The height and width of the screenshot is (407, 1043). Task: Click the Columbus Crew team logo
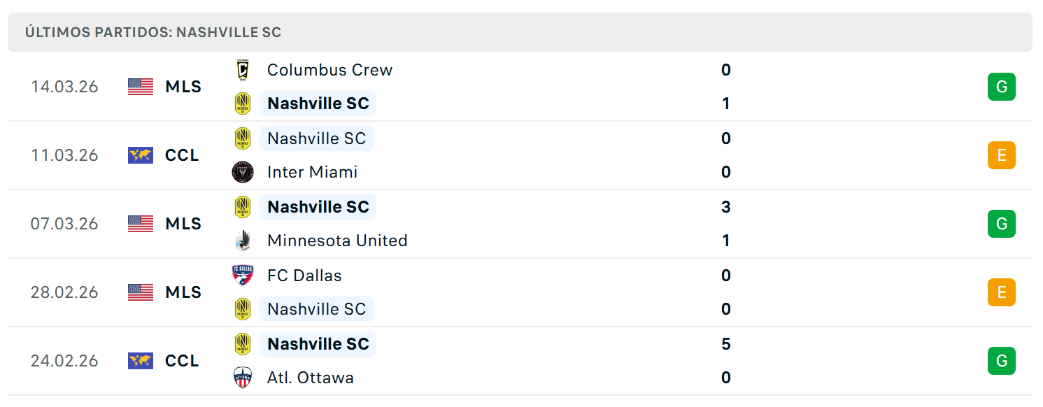(x=243, y=70)
